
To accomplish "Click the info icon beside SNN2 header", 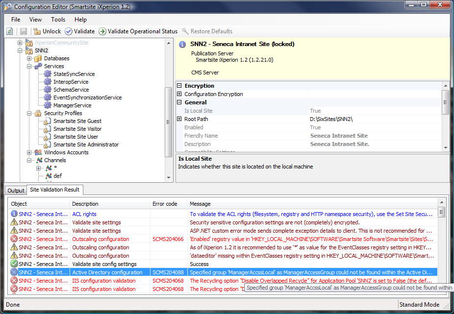I will point(182,45).
